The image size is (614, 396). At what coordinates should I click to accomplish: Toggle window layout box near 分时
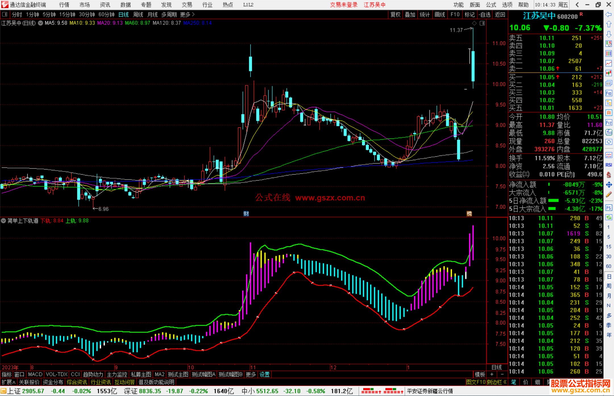click(5, 14)
